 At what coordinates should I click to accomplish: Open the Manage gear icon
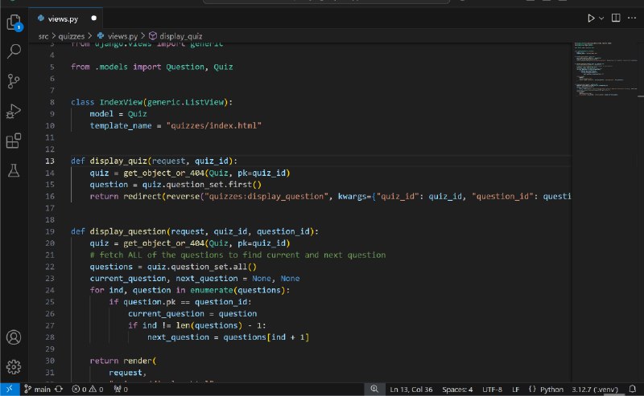14,366
